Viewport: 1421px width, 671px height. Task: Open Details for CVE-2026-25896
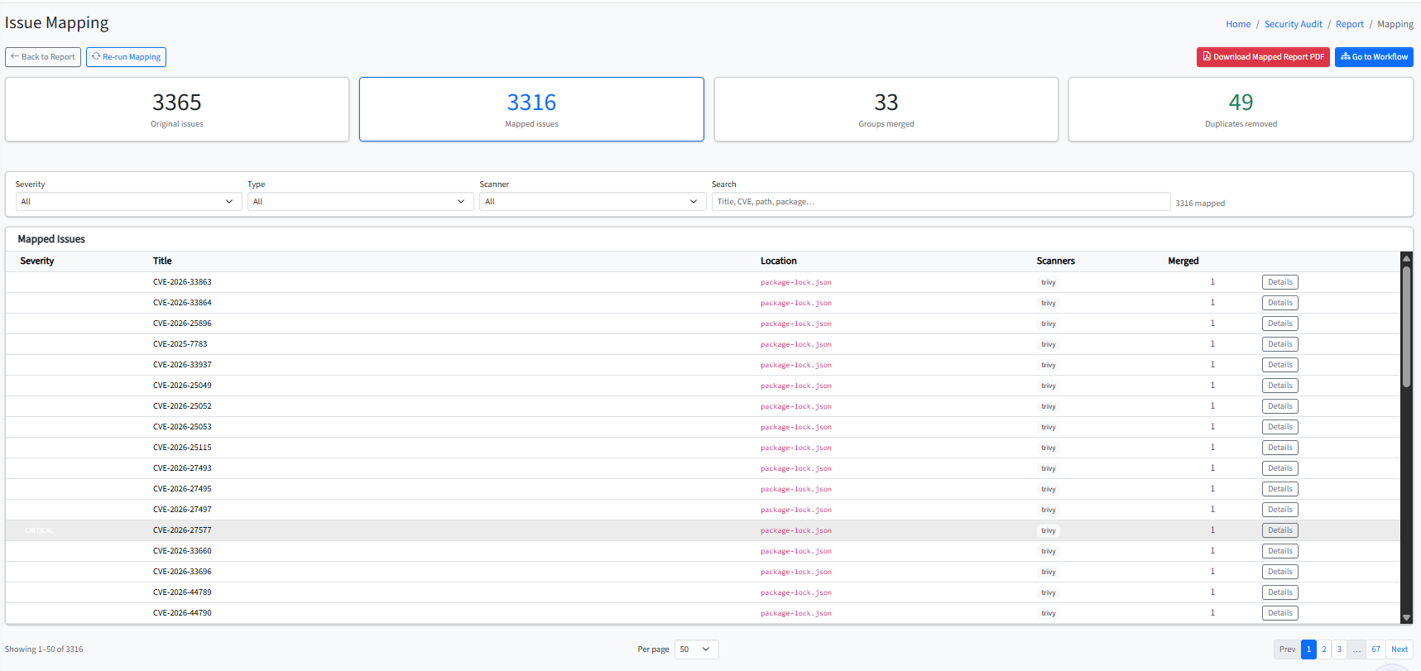[x=1280, y=324]
